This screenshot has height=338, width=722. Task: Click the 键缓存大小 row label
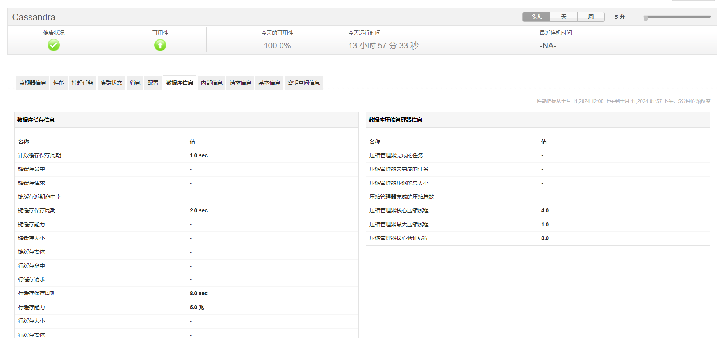31,238
